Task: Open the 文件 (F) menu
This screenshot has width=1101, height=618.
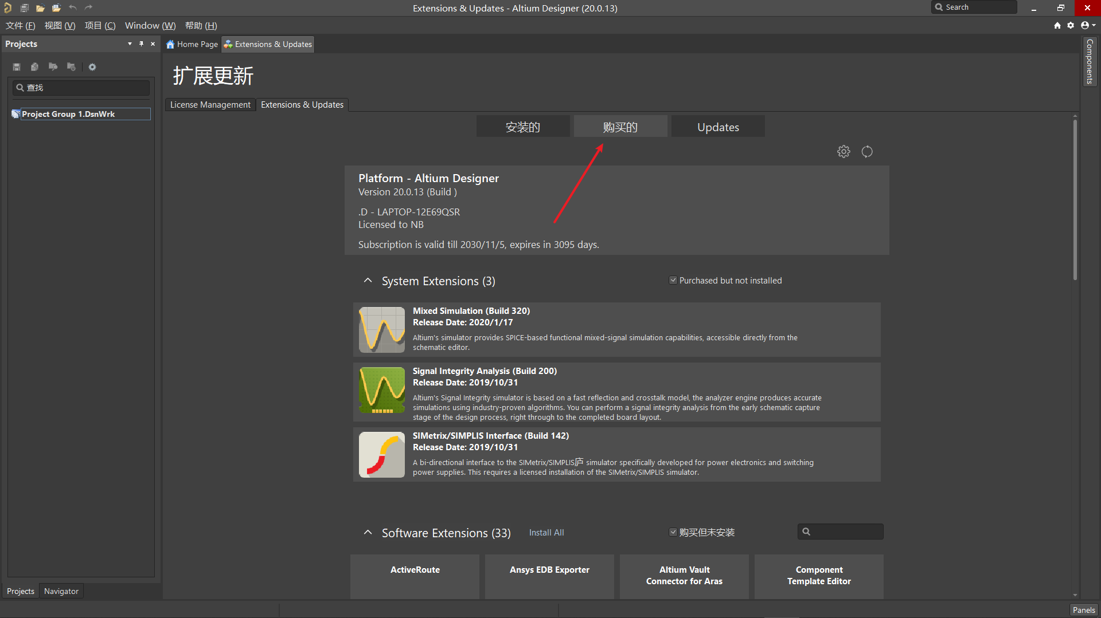Action: [x=21, y=26]
